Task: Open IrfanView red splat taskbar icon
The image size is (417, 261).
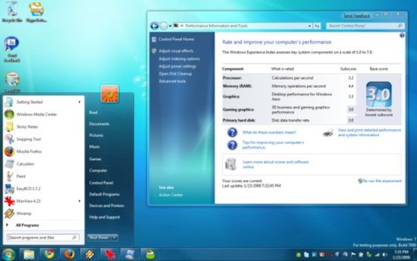Action: (x=109, y=254)
